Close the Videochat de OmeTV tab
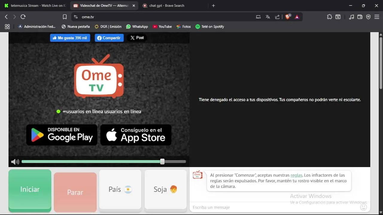This screenshot has height=215, width=383. [x=134, y=6]
